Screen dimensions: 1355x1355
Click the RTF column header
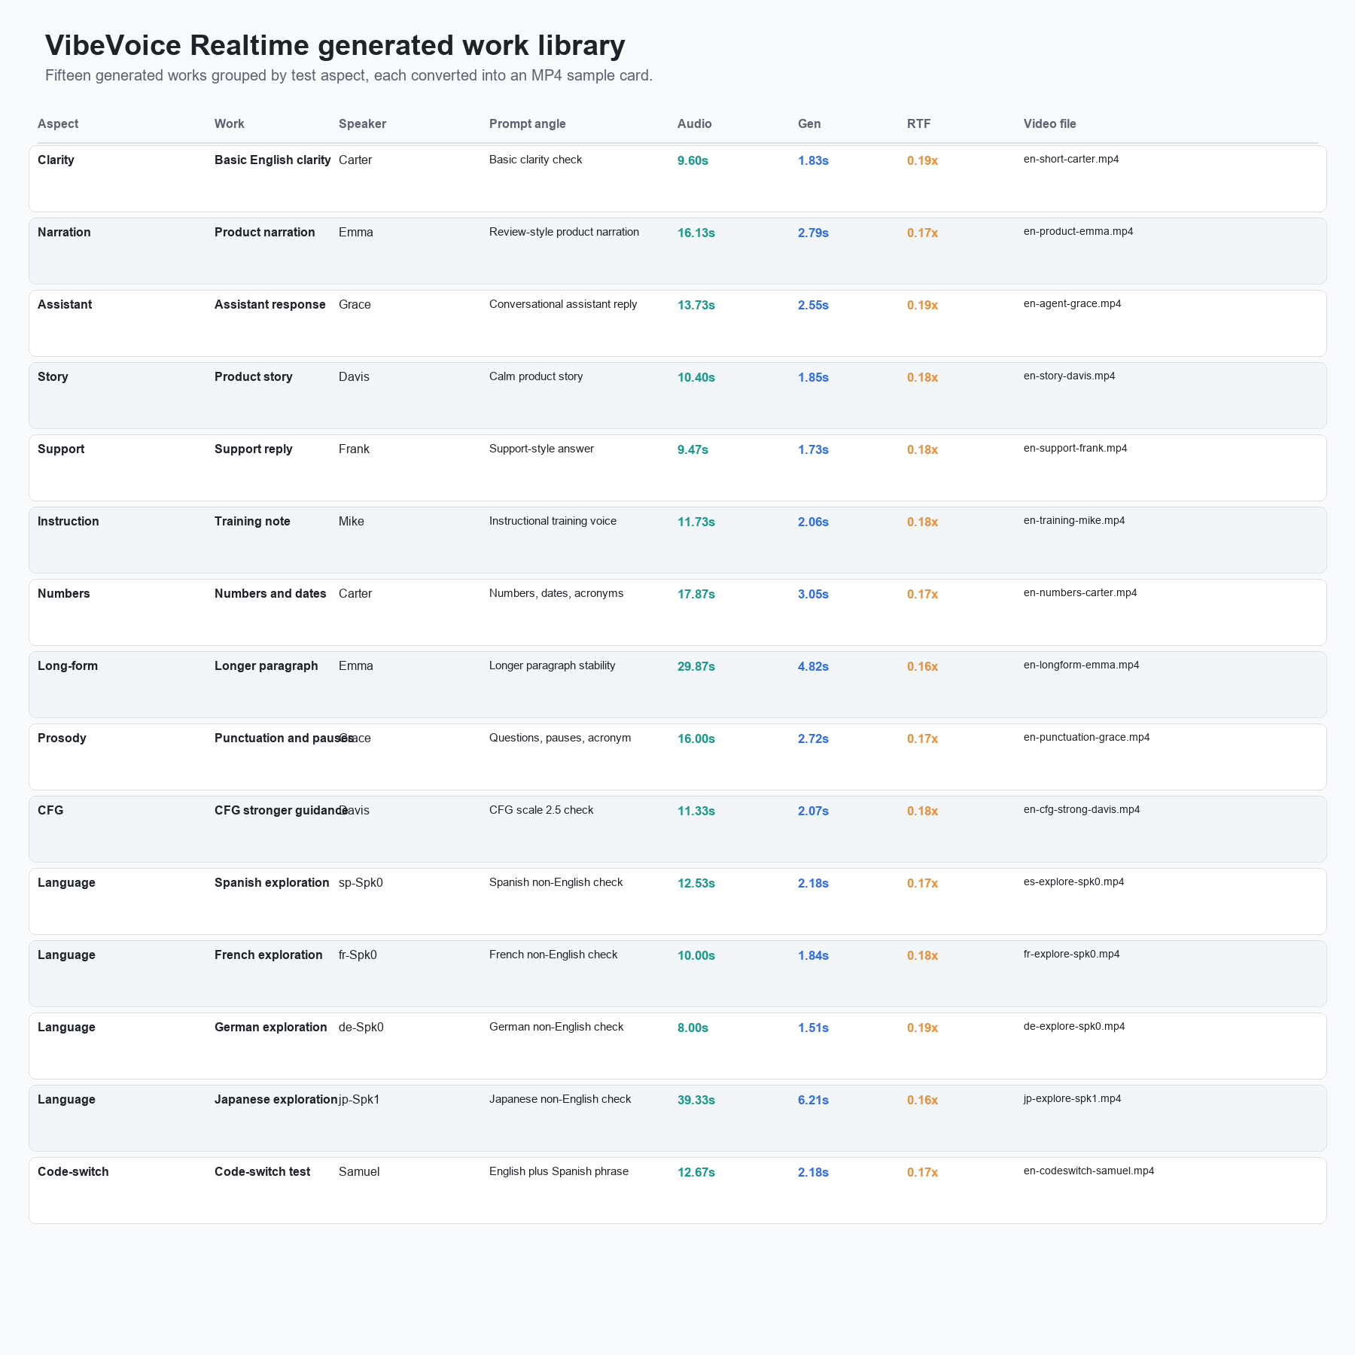pyautogui.click(x=919, y=123)
